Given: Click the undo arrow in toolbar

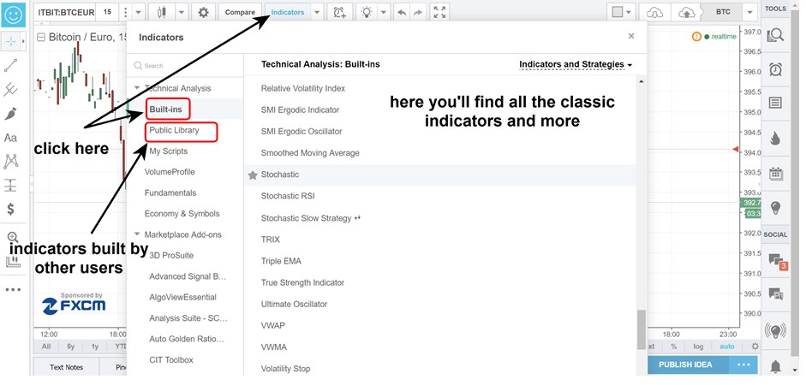Looking at the screenshot, I should click(401, 12).
